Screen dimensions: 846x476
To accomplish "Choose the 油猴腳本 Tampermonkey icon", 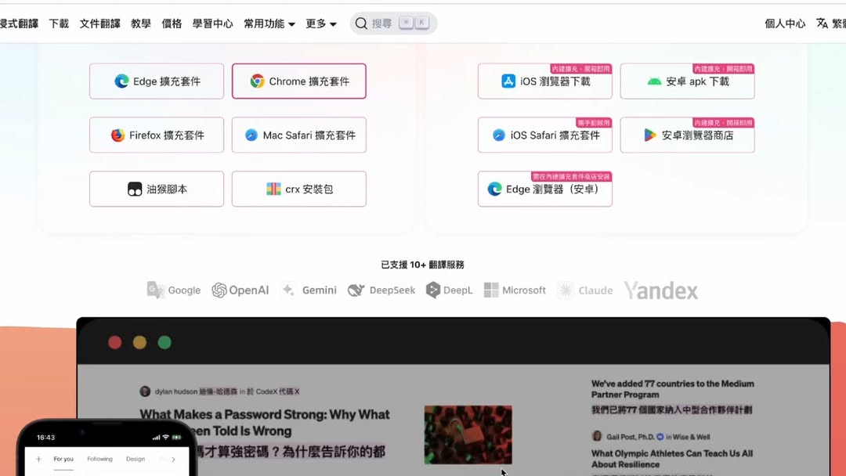I will click(135, 189).
